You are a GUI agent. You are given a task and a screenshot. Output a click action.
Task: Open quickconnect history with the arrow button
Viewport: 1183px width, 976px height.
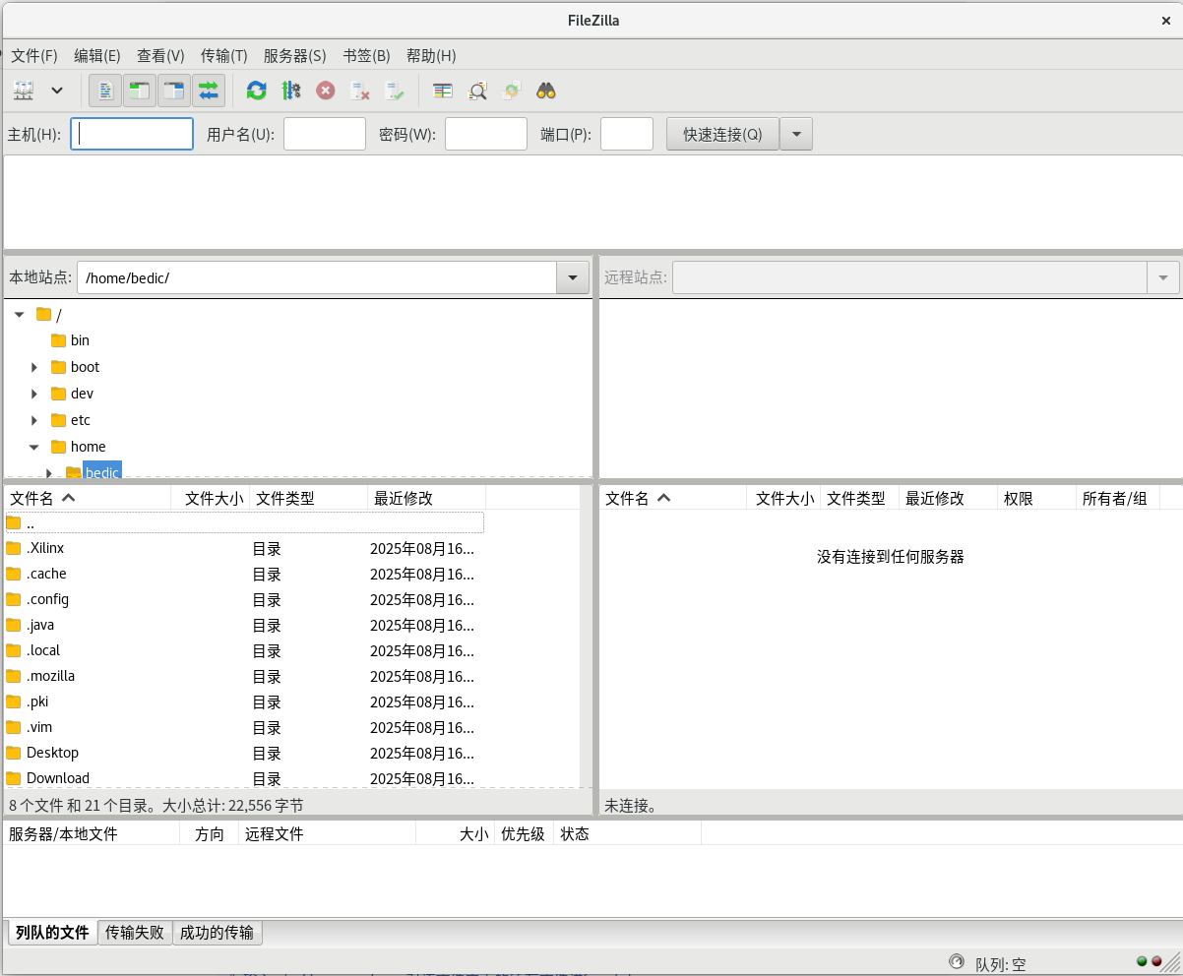pyautogui.click(x=795, y=134)
